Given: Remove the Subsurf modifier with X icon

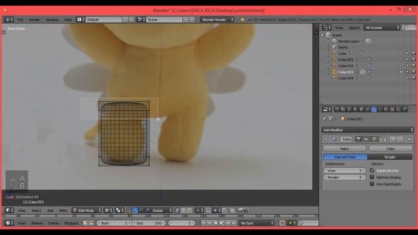Looking at the screenshot, I should (410, 139).
